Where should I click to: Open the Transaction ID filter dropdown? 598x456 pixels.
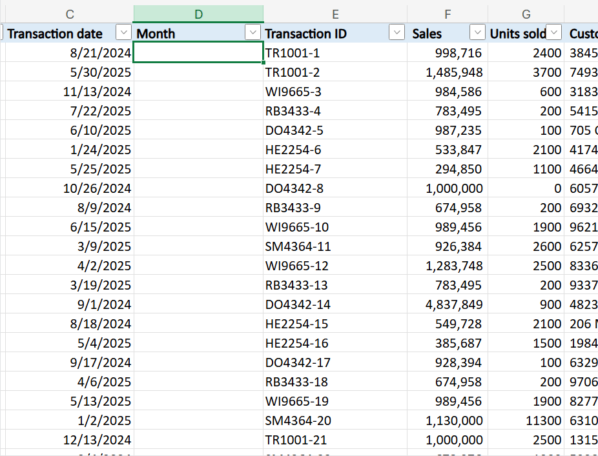(x=397, y=33)
